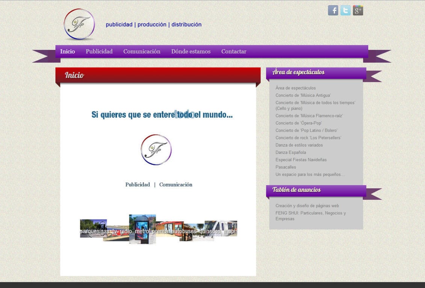Open the Google Plus social icon
This screenshot has height=288, width=425.
point(358,10)
